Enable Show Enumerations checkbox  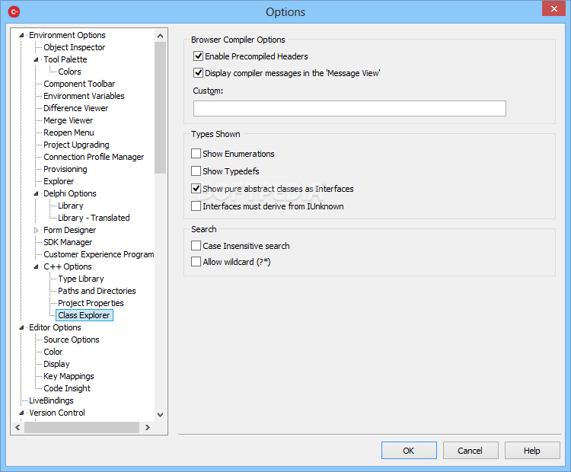point(196,153)
